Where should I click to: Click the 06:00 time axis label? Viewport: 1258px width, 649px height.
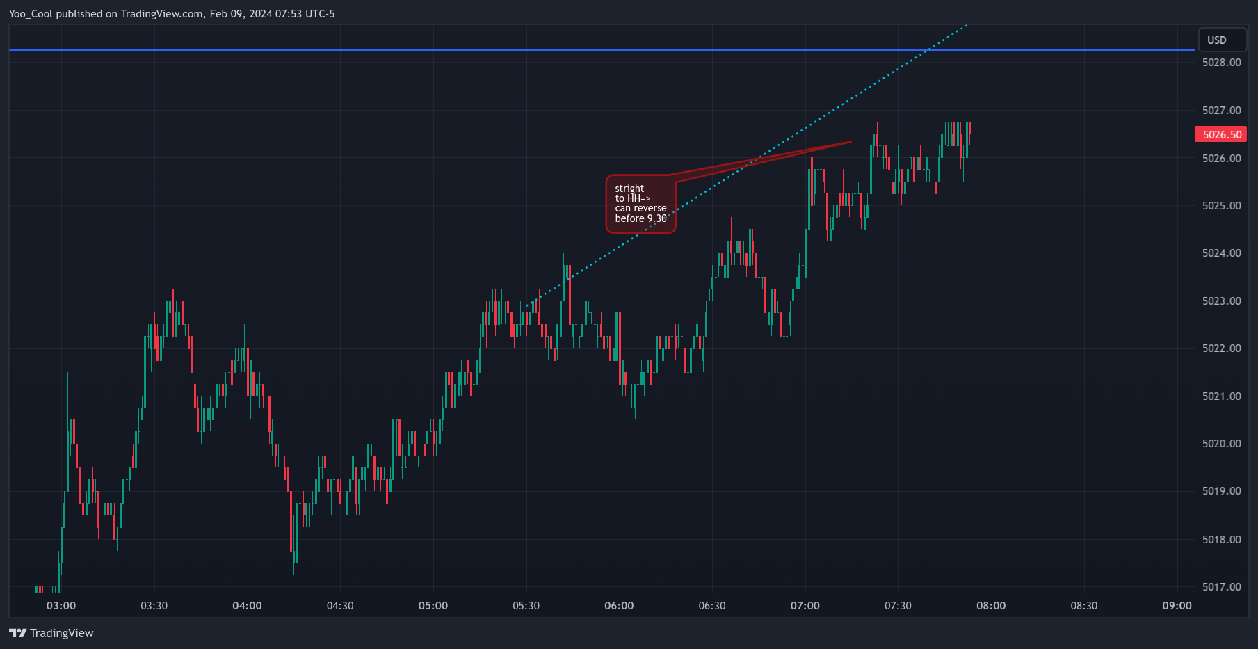pyautogui.click(x=619, y=606)
